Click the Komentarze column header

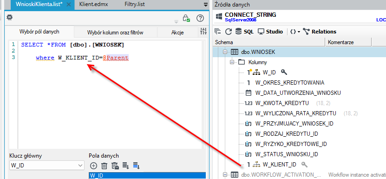348,42
